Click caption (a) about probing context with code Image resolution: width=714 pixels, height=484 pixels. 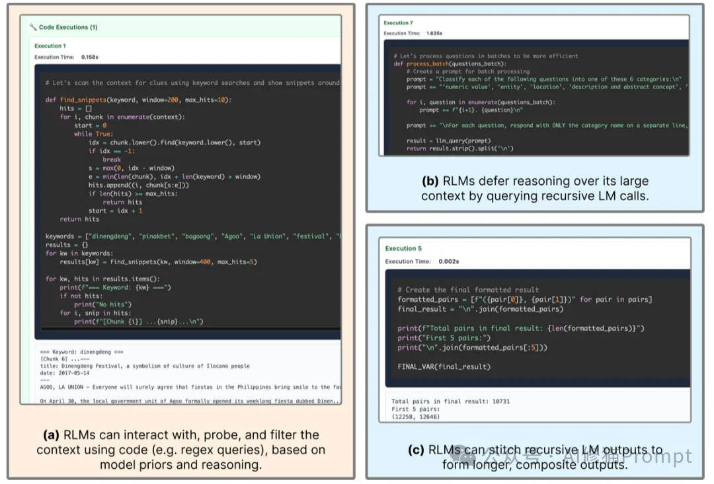click(x=180, y=449)
